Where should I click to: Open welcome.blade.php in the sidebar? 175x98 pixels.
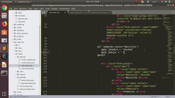[27, 89]
